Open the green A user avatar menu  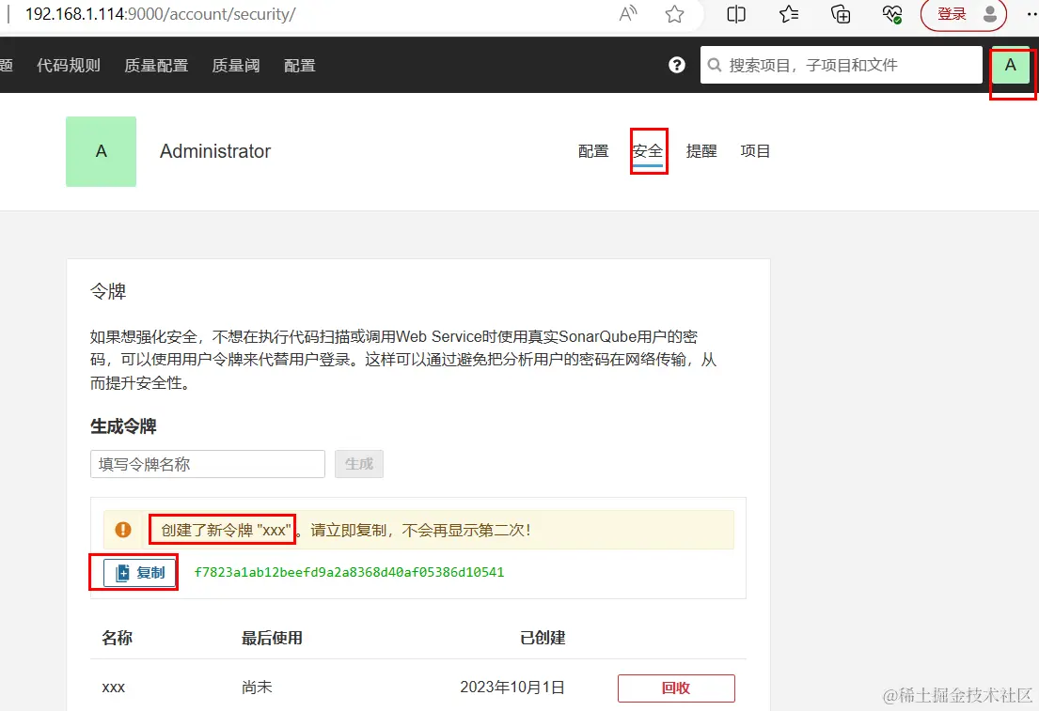[1011, 65]
